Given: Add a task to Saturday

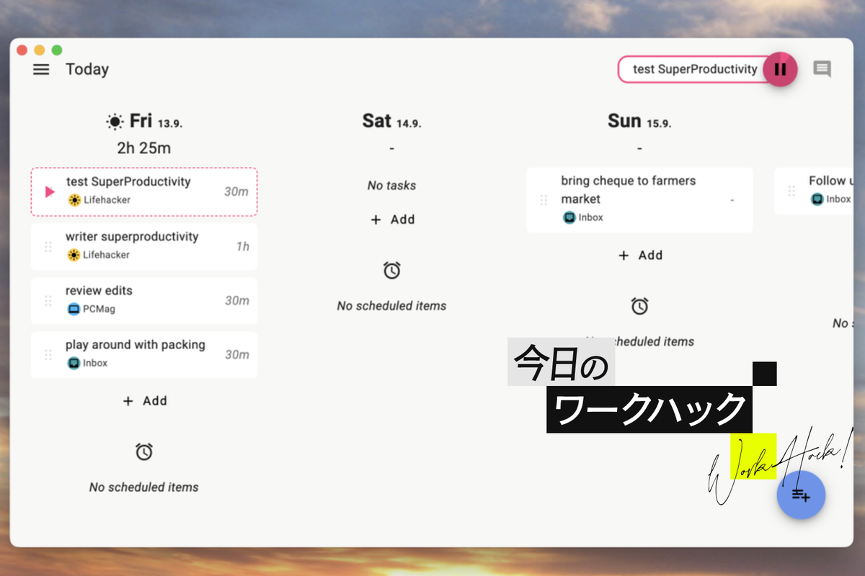Looking at the screenshot, I should 392,220.
